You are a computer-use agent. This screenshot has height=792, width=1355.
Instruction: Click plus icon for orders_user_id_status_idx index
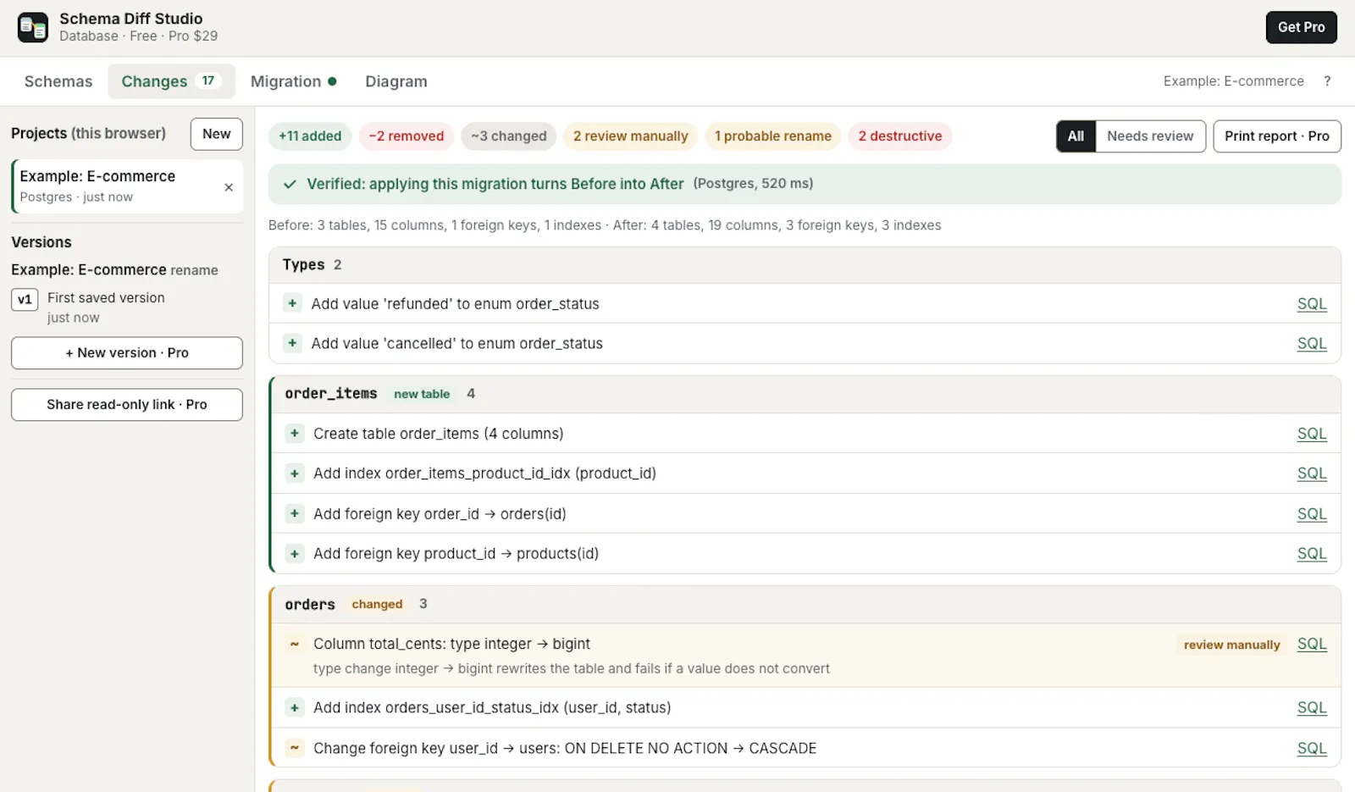[x=295, y=708]
